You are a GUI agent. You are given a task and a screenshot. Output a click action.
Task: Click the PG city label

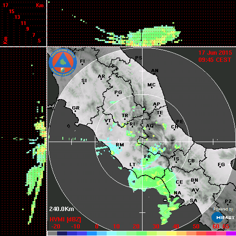coord(118,92)
